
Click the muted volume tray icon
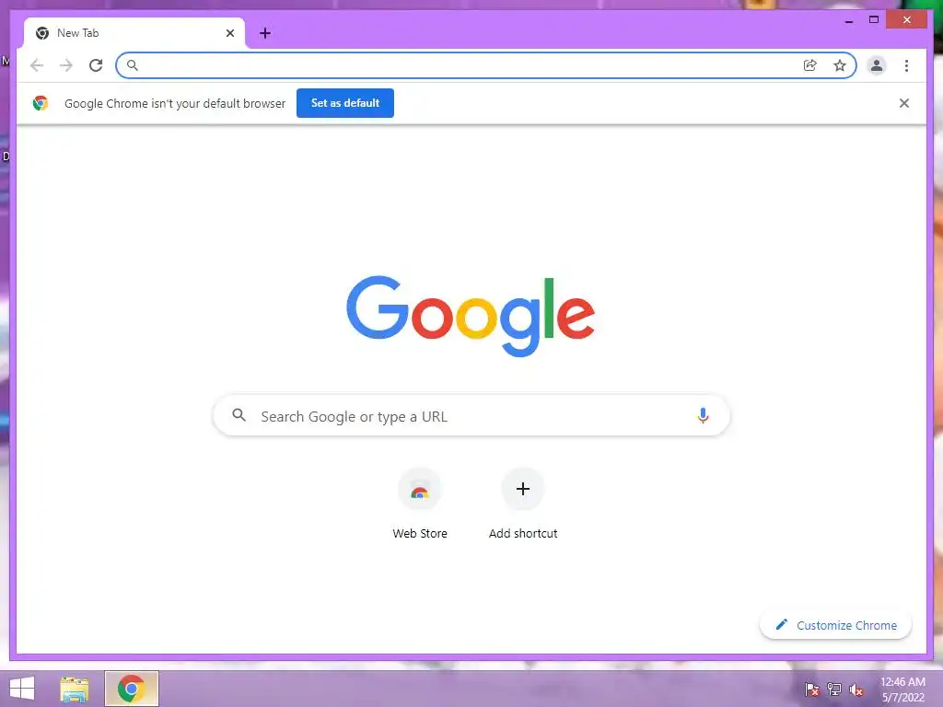tap(856, 690)
